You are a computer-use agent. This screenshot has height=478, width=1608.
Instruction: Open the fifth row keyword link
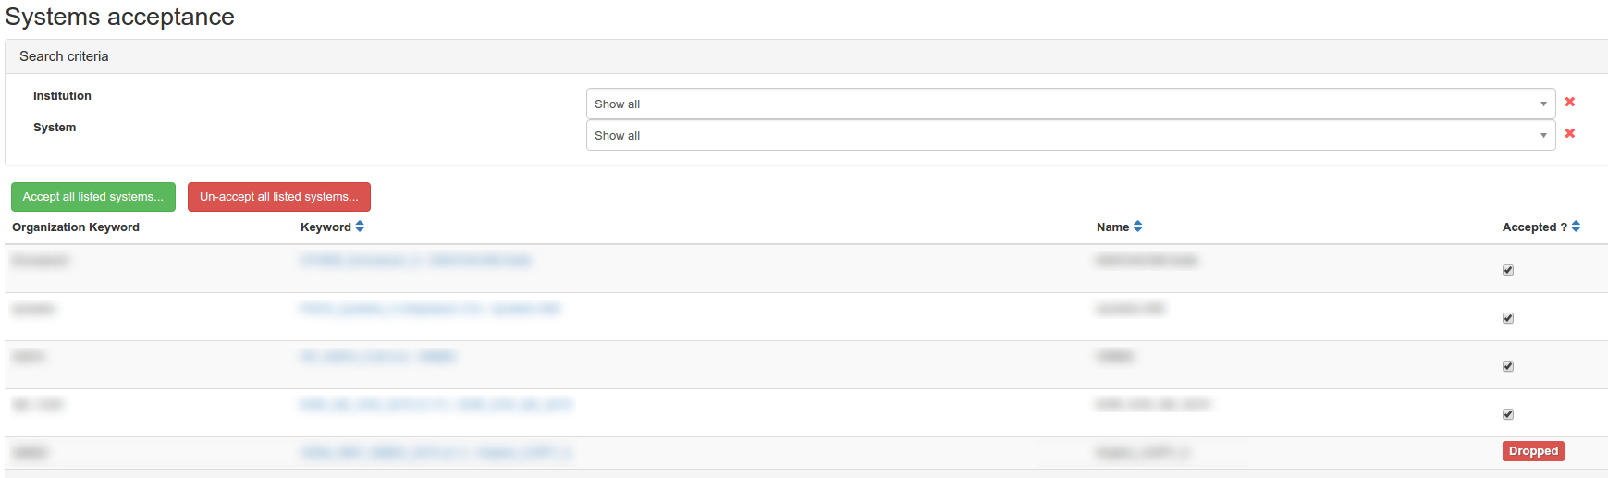436,453
